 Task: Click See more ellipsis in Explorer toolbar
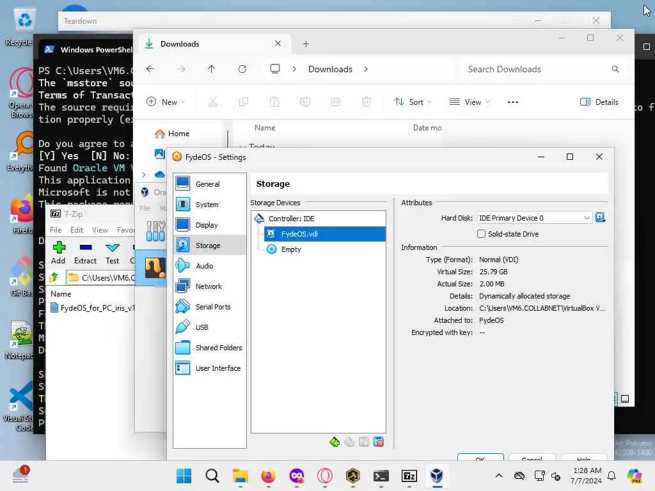point(513,102)
